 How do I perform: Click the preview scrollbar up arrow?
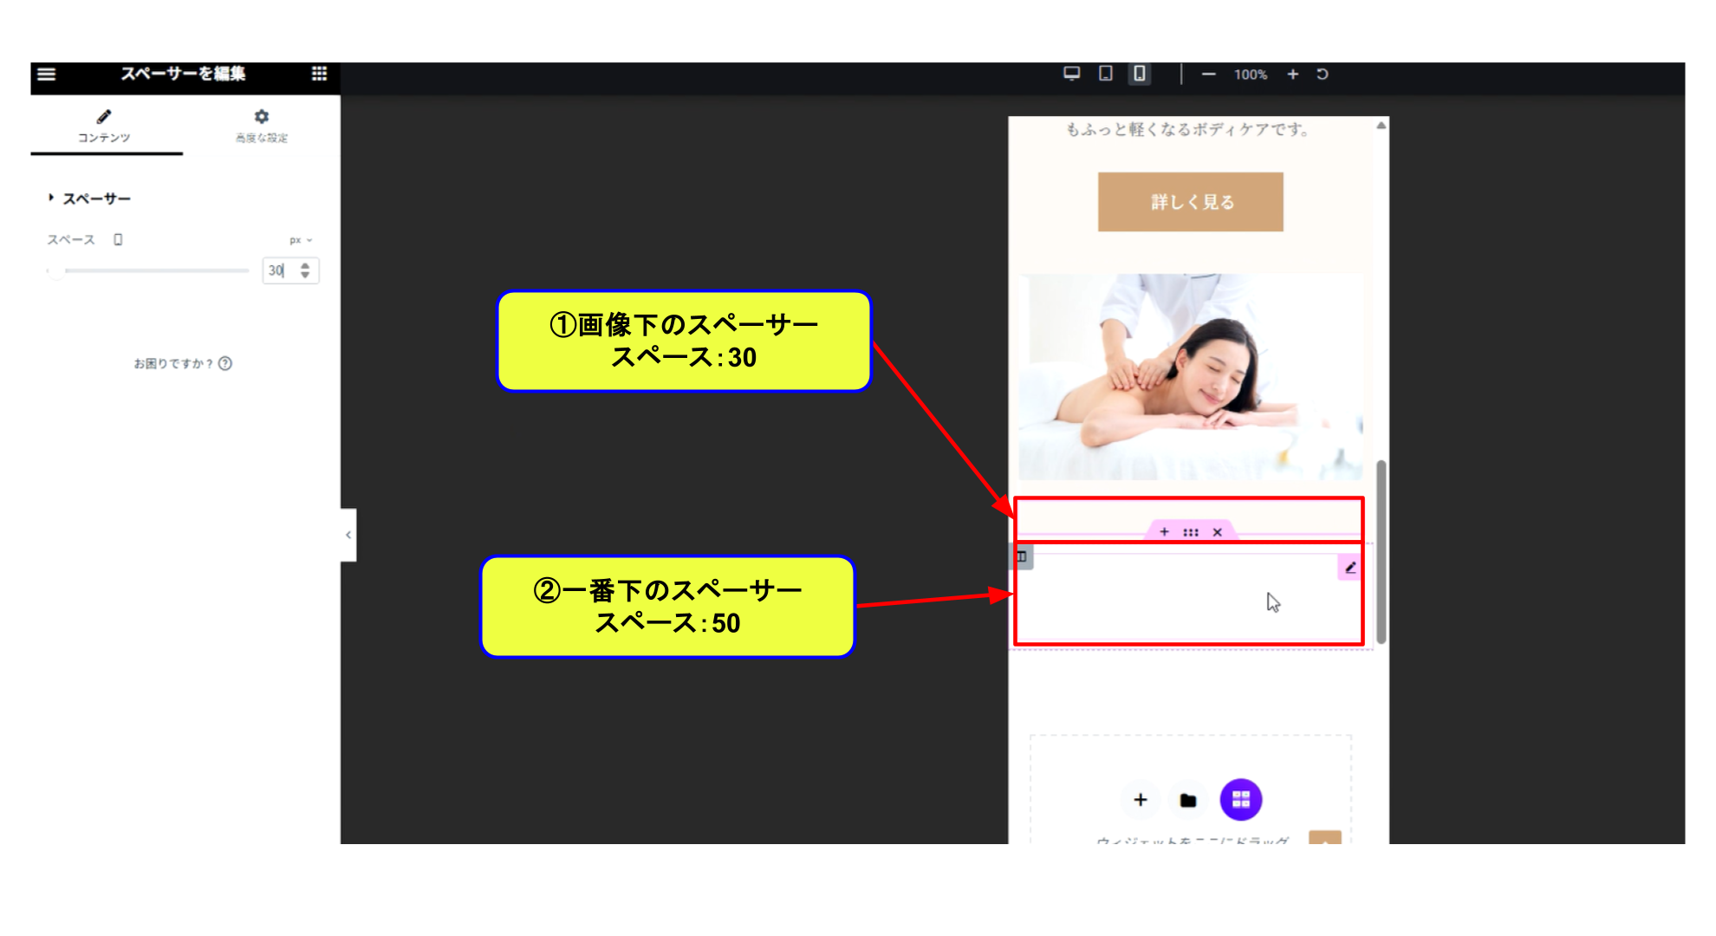pyautogui.click(x=1381, y=126)
